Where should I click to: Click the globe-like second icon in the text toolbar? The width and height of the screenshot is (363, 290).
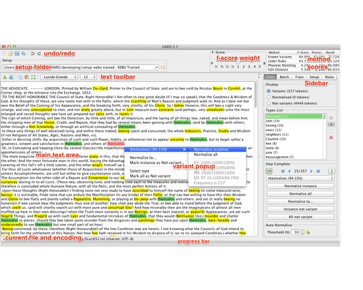(x=11, y=77)
